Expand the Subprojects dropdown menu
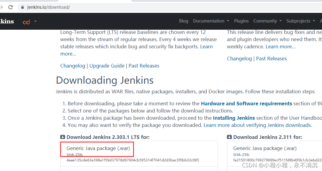This screenshot has height=171, width=322. (x=301, y=21)
